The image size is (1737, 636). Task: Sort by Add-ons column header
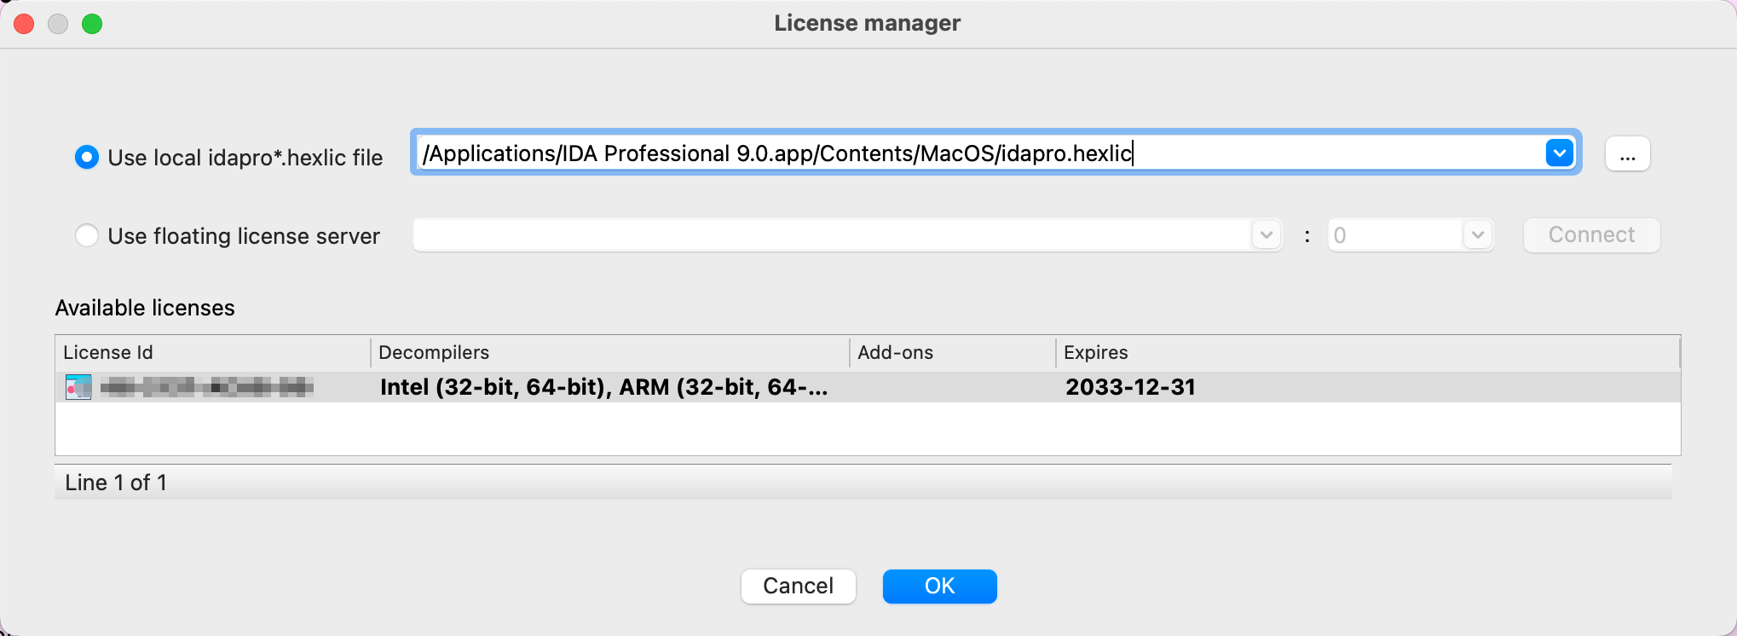pyautogui.click(x=953, y=352)
